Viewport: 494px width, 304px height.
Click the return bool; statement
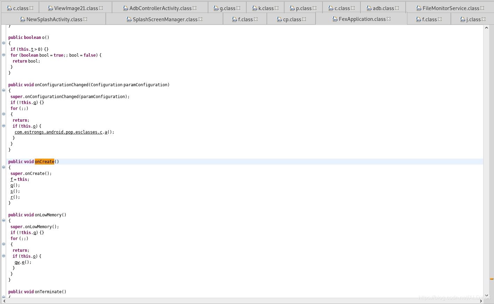point(26,61)
